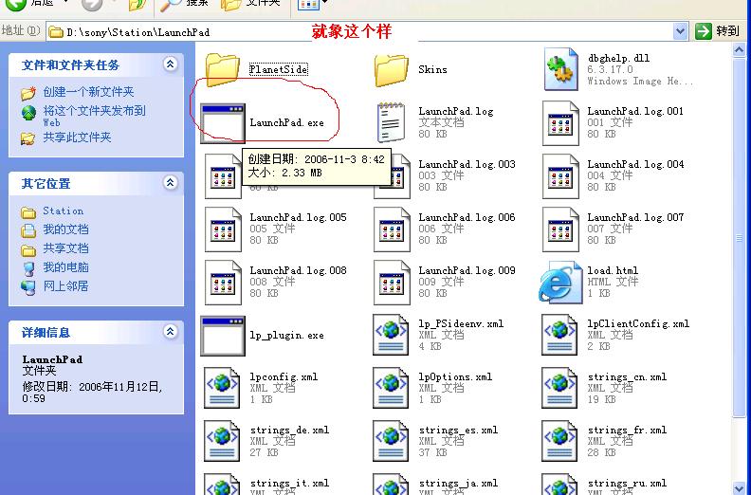Select the LaunchPad.log.008 file icon
This screenshot has height=495, width=751.
click(223, 283)
